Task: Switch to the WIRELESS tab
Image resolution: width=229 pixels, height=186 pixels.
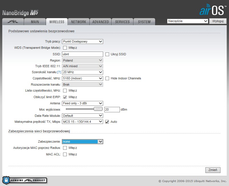Action: [57, 22]
